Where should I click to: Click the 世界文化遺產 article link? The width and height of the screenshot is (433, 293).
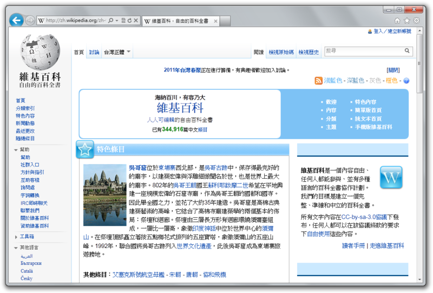coord(194,246)
